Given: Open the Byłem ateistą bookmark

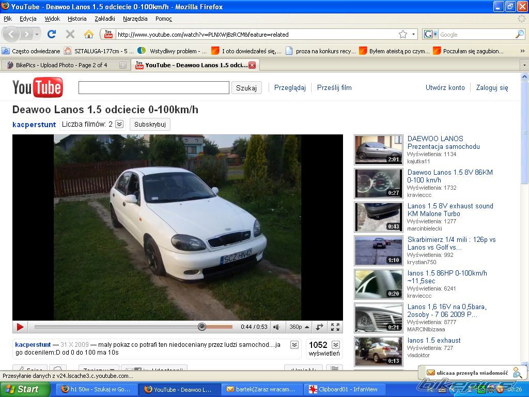Looking at the screenshot, I should (394, 51).
